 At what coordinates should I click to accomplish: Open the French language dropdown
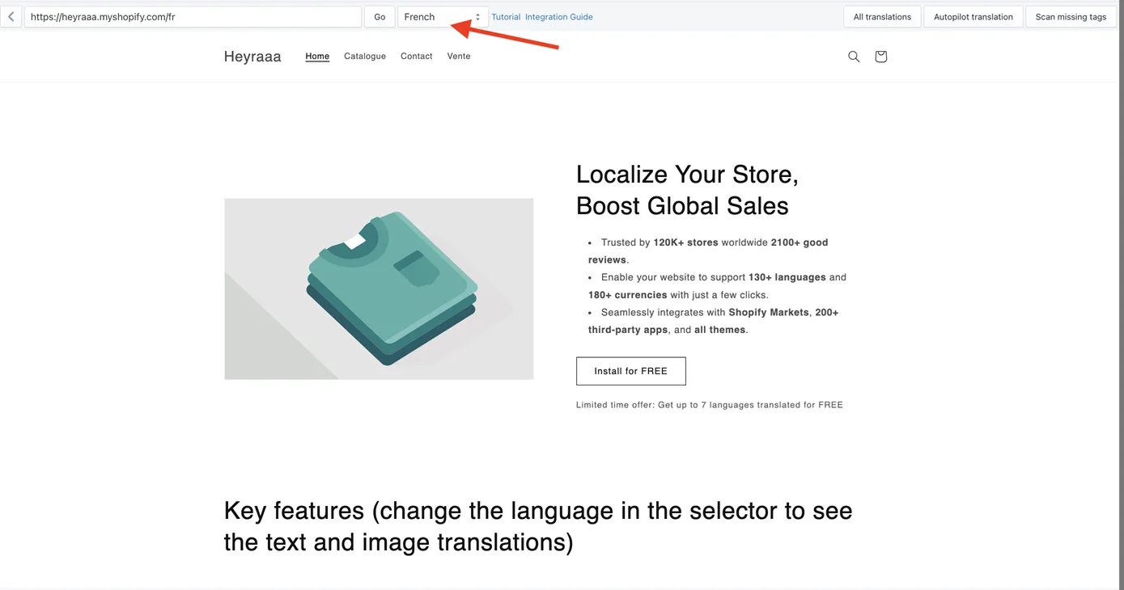[443, 17]
